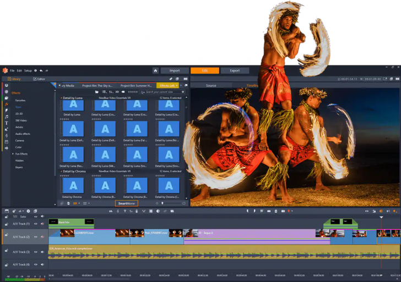The width and height of the screenshot is (401, 282).
Task: Collapse the Detail by Luma group
Action: 61,98
